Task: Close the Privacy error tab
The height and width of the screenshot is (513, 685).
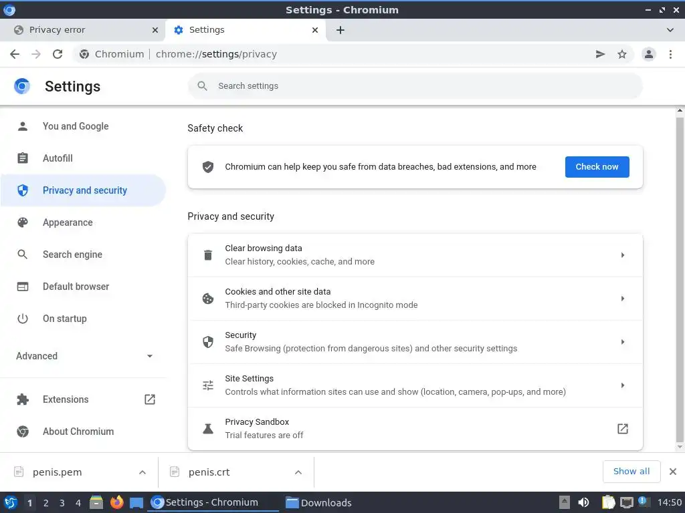Action: [x=155, y=30]
